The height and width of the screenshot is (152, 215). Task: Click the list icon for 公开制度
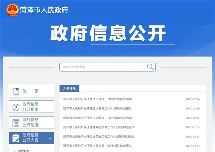pyautogui.click(x=16, y=123)
